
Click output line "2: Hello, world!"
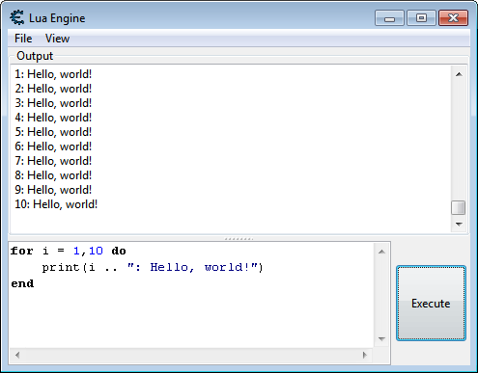pyautogui.click(x=53, y=89)
